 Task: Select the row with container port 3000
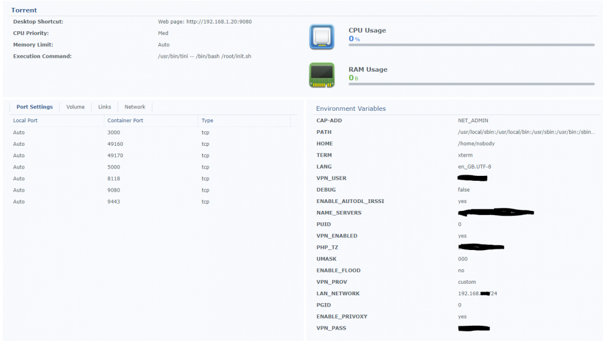pos(153,133)
